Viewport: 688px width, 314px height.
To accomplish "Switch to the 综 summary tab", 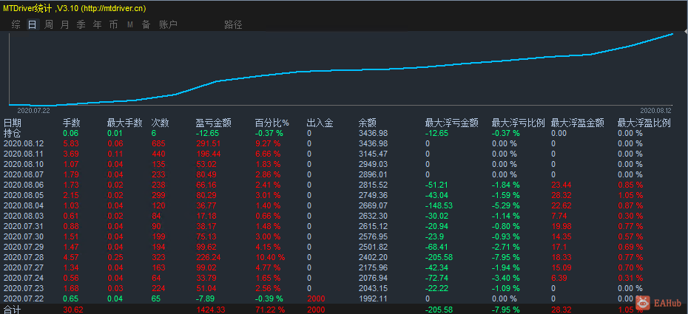I will (x=16, y=25).
